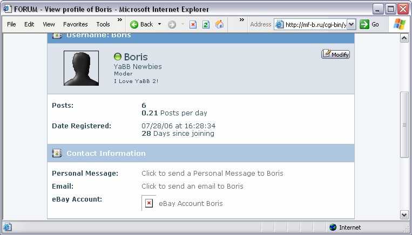Click the 'eBay Account Boris' text

point(191,204)
